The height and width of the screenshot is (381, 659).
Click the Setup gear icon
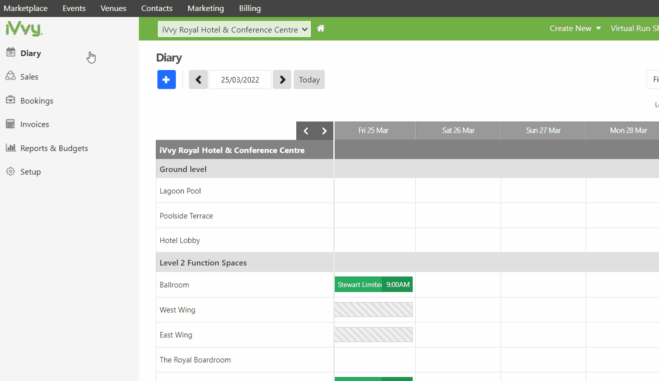(10, 171)
